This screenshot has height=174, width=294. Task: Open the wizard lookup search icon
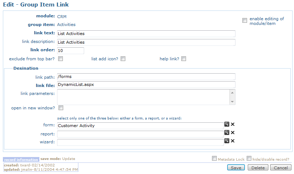[x=227, y=141]
